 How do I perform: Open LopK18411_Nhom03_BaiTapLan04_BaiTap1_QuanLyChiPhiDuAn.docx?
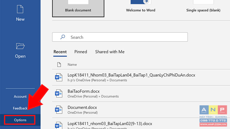(x=131, y=75)
